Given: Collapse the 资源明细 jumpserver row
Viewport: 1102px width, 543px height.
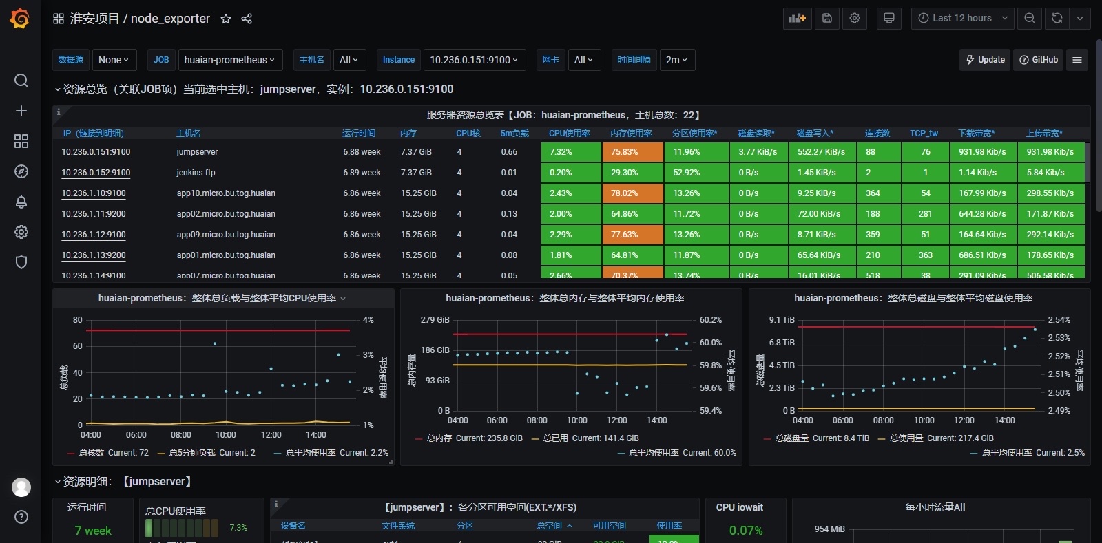Looking at the screenshot, I should (x=124, y=481).
